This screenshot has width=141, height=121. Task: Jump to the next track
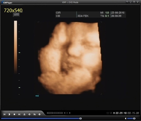click(19, 114)
